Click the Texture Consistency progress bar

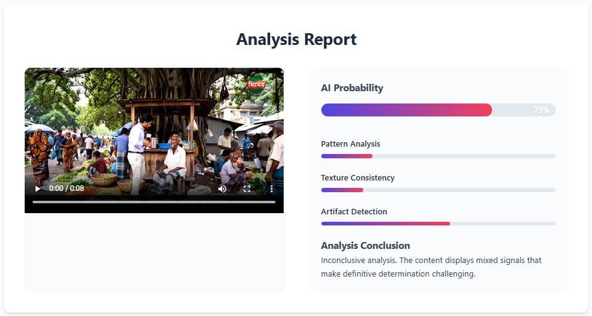pyautogui.click(x=438, y=190)
